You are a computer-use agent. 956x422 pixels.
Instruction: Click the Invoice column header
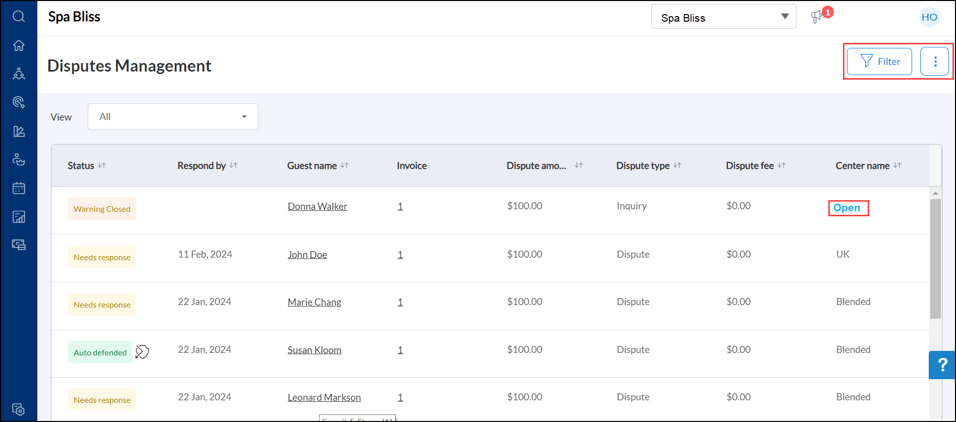point(412,165)
